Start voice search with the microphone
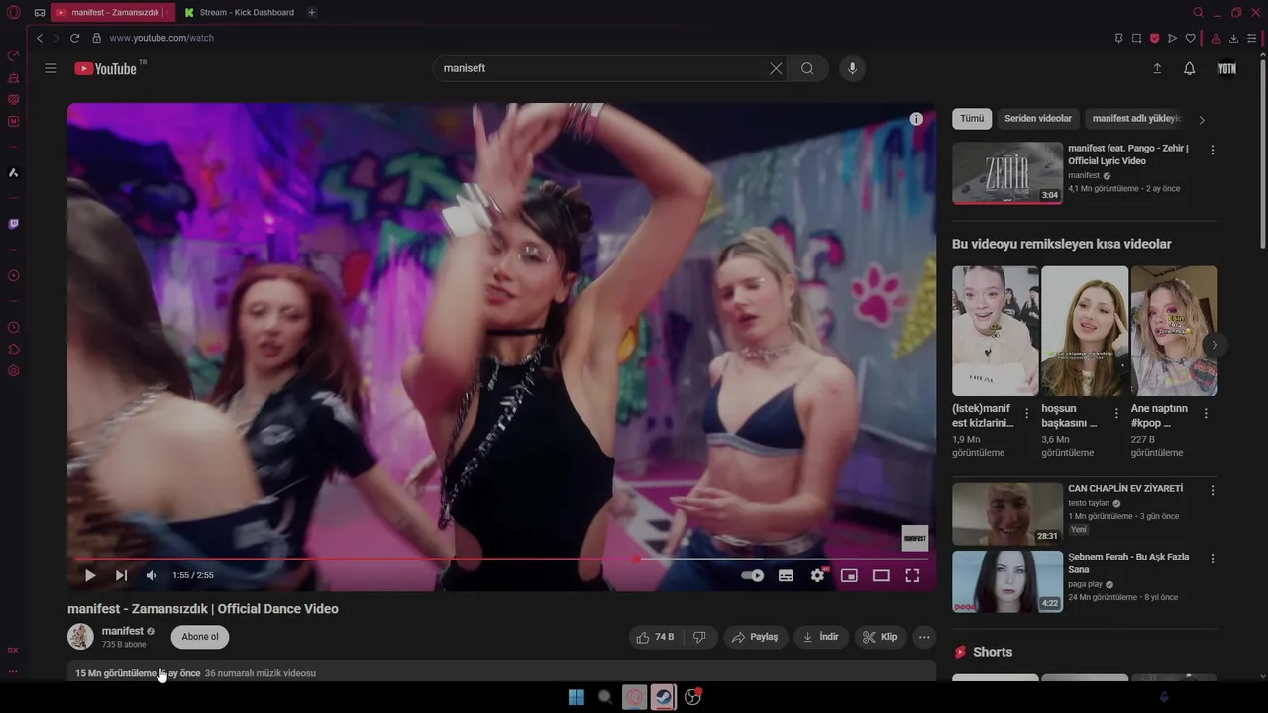This screenshot has width=1268, height=713. tap(852, 68)
